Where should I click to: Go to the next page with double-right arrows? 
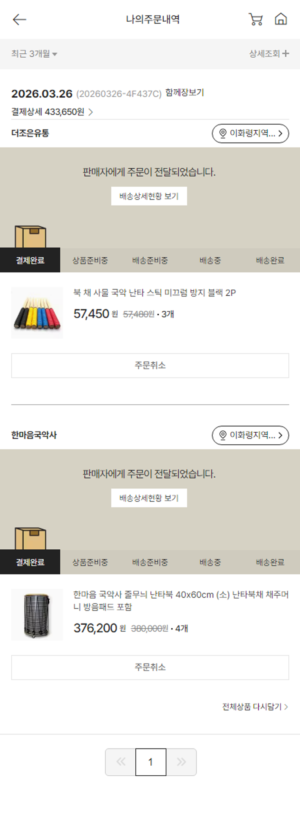(x=181, y=762)
